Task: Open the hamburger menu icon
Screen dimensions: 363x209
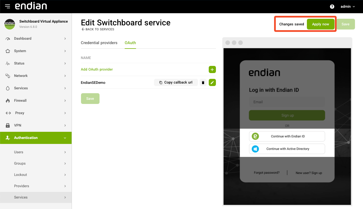Action: pos(7,6)
